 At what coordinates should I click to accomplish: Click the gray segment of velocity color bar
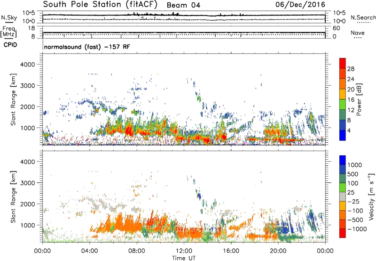[x=343, y=196]
